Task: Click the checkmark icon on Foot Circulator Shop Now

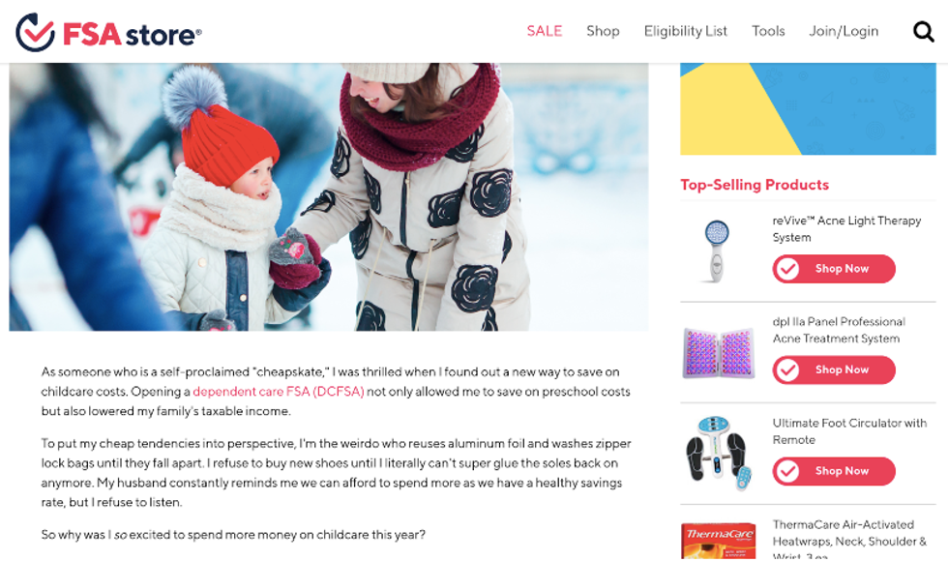Action: click(787, 471)
